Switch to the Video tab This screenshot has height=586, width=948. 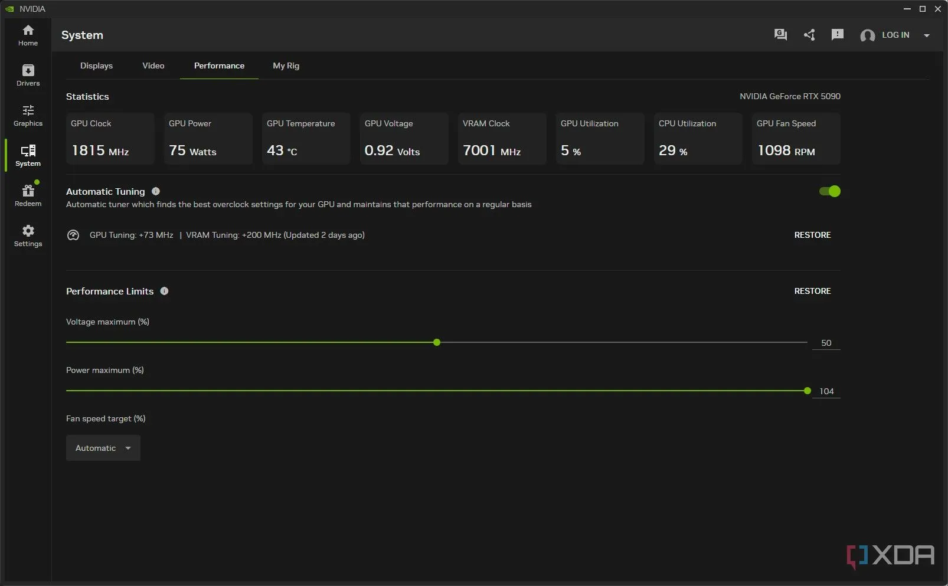(x=153, y=66)
